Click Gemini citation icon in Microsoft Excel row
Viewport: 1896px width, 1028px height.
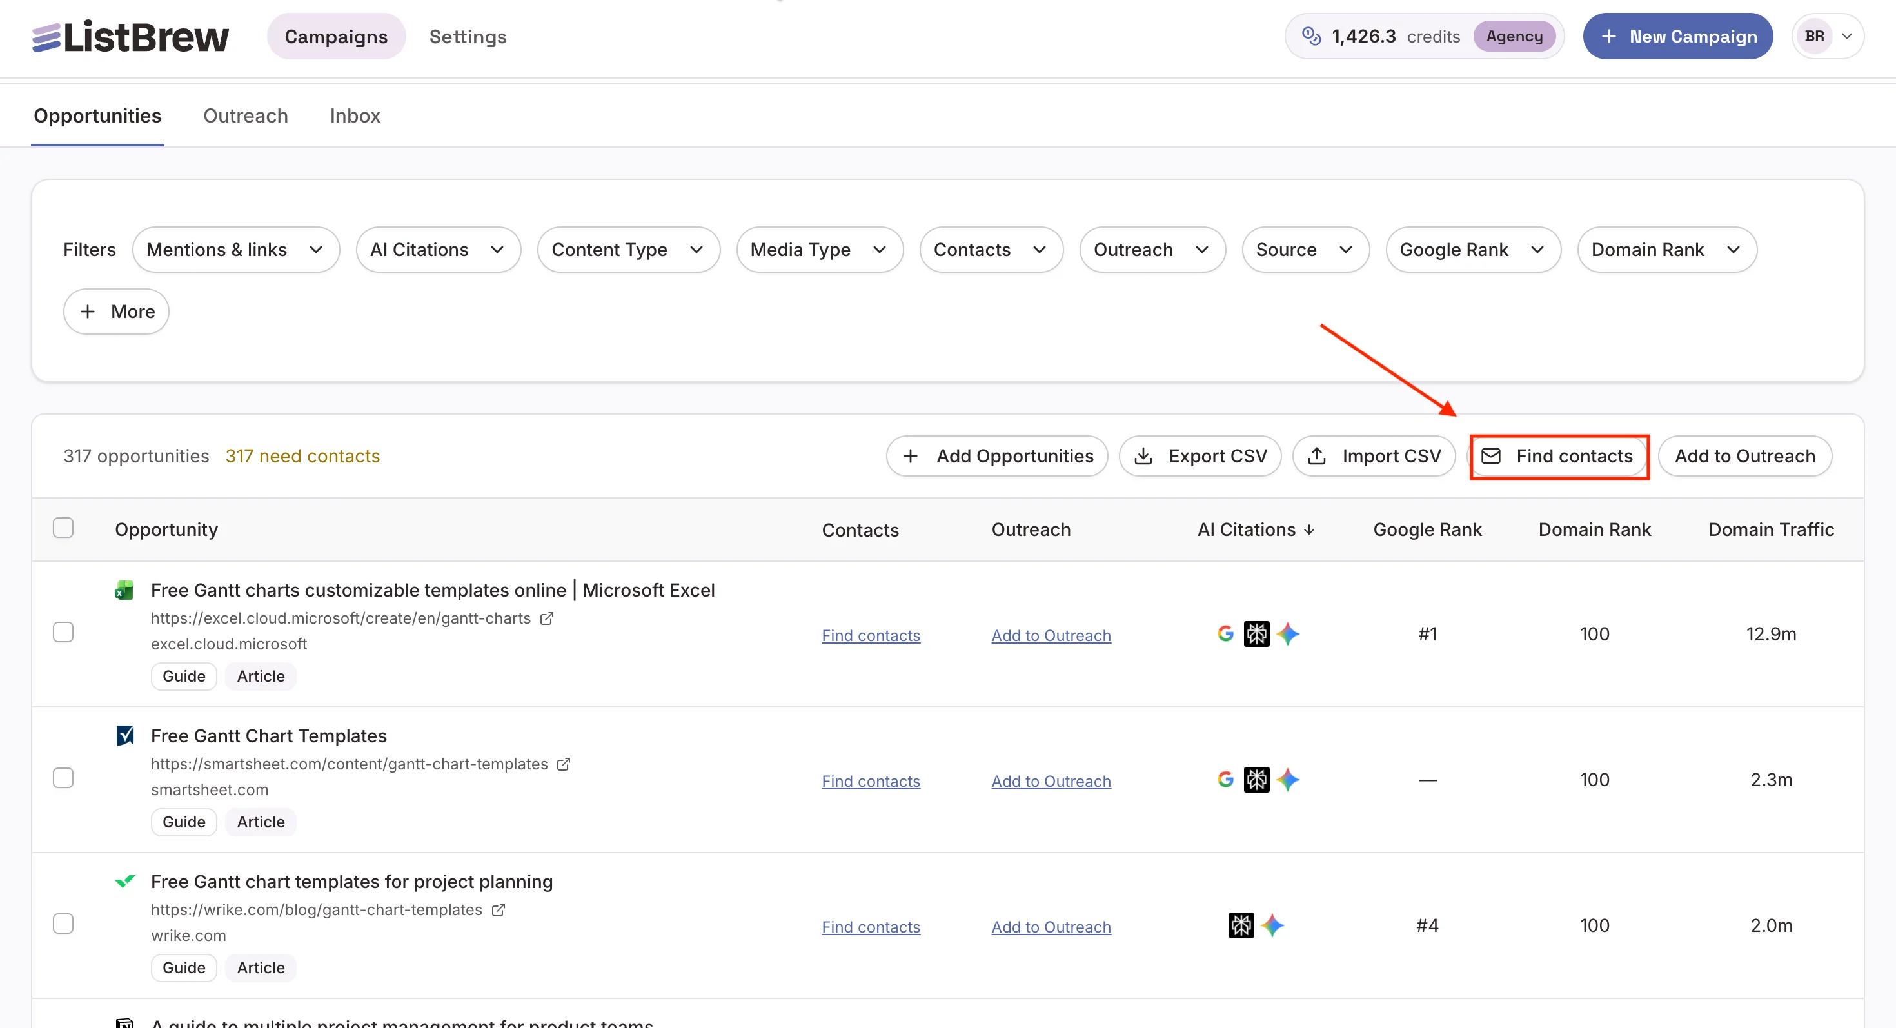pyautogui.click(x=1288, y=633)
